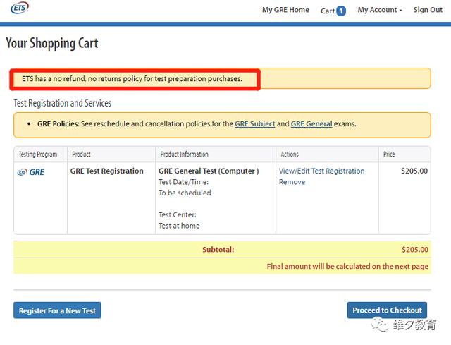Viewport: 451px width, 345px height.
Task: Select the GRE Test Registration product text
Action: pos(106,171)
